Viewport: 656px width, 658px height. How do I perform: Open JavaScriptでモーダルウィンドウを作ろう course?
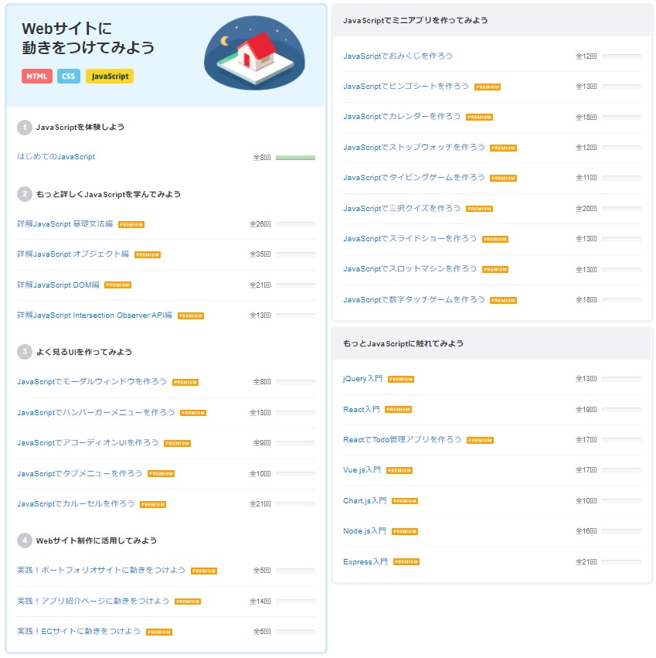[91, 382]
